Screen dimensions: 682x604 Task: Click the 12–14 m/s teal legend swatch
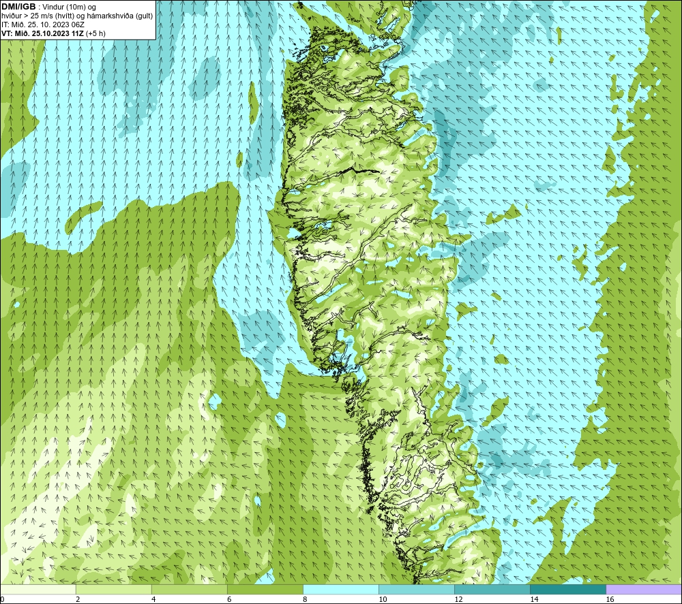[x=492, y=589]
